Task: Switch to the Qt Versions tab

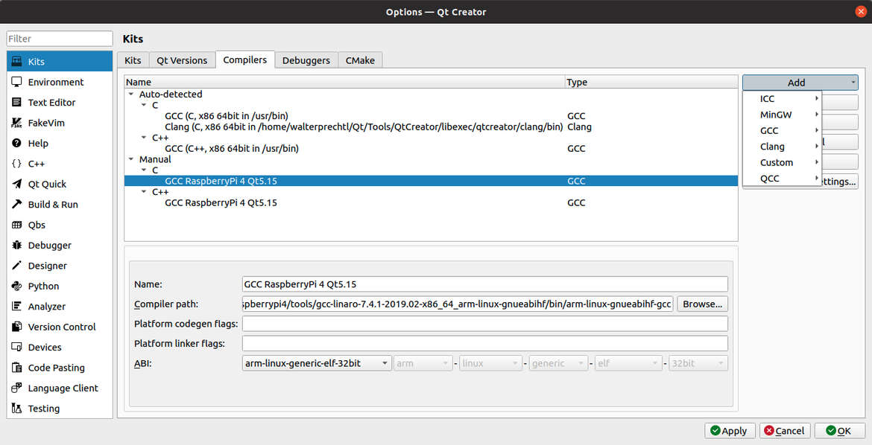Action: [182, 60]
